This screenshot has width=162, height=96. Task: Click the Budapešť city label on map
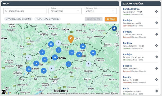pos(54,79)
